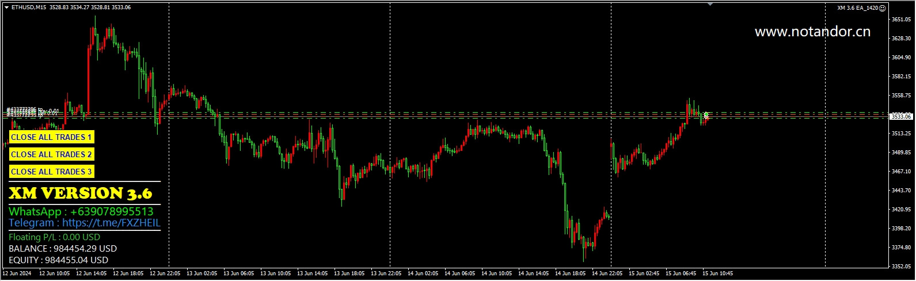Activate the CLOSE ALL TRADES 3 button
This screenshot has height=281, width=916.
point(51,172)
